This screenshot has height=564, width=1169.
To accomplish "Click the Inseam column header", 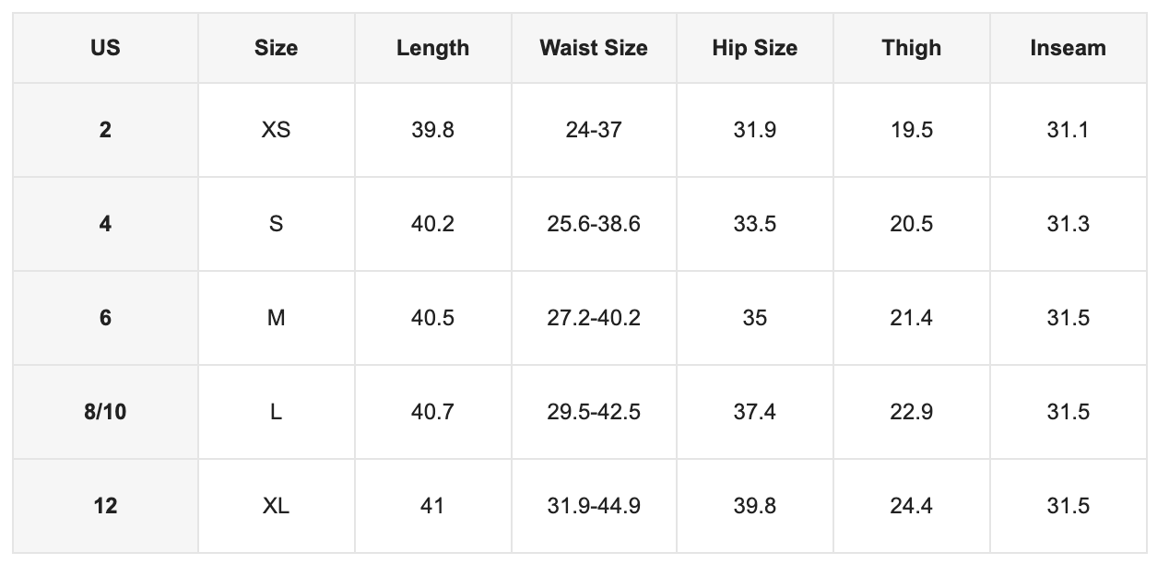I will [x=1068, y=48].
